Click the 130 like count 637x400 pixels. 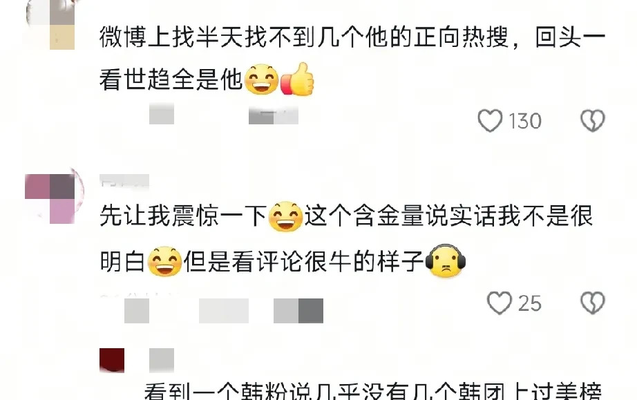coord(525,121)
